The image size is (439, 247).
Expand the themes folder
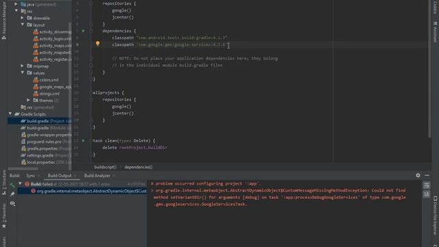pos(28,100)
